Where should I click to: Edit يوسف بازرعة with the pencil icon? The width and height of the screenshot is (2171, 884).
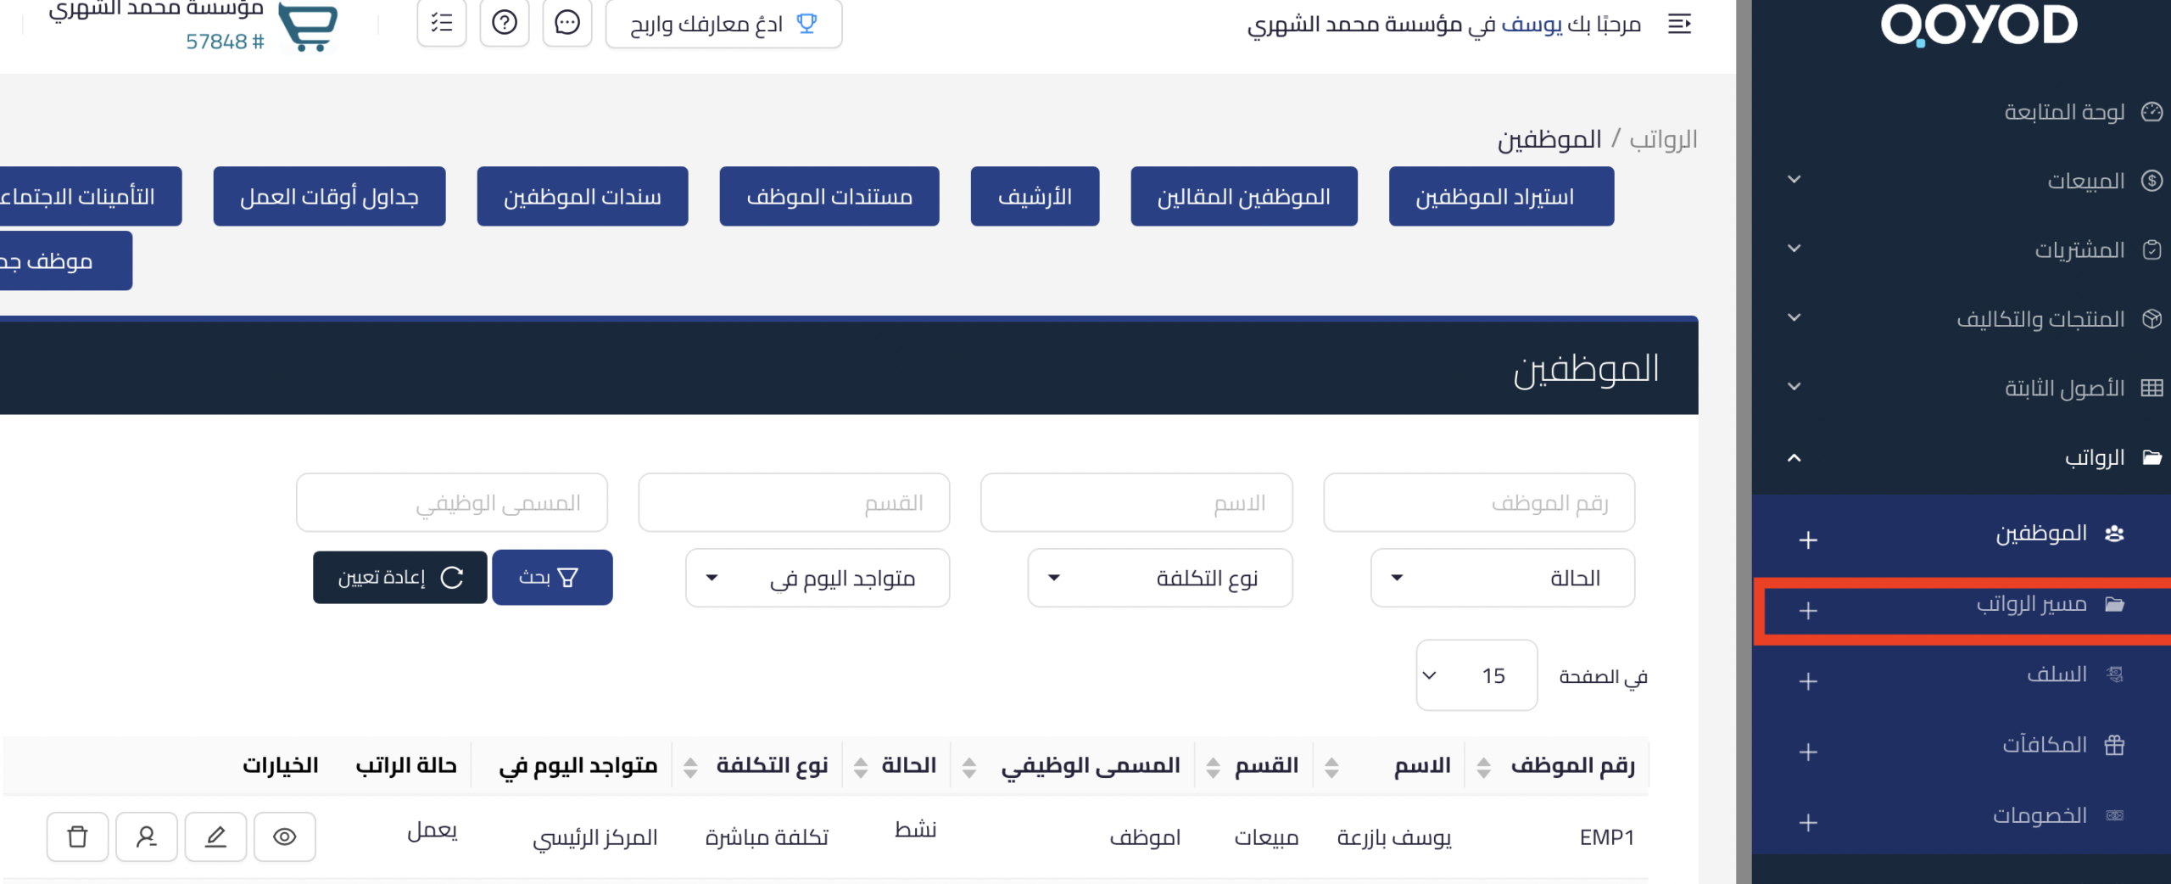(x=215, y=836)
